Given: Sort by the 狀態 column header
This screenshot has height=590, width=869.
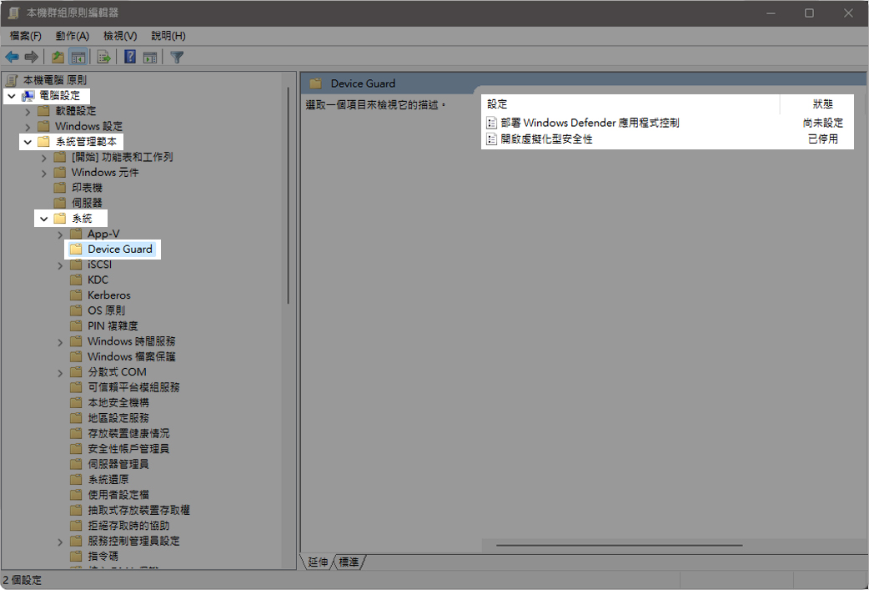Looking at the screenshot, I should tap(821, 104).
